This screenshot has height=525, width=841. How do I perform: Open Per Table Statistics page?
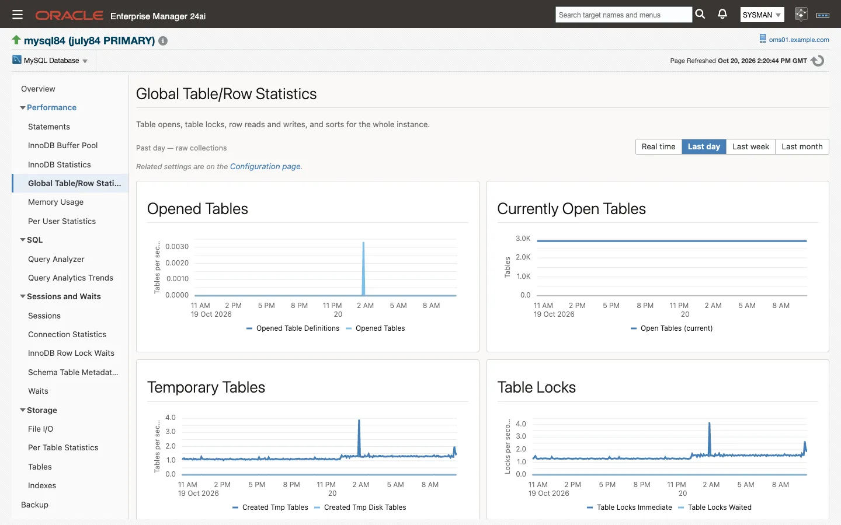(63, 447)
